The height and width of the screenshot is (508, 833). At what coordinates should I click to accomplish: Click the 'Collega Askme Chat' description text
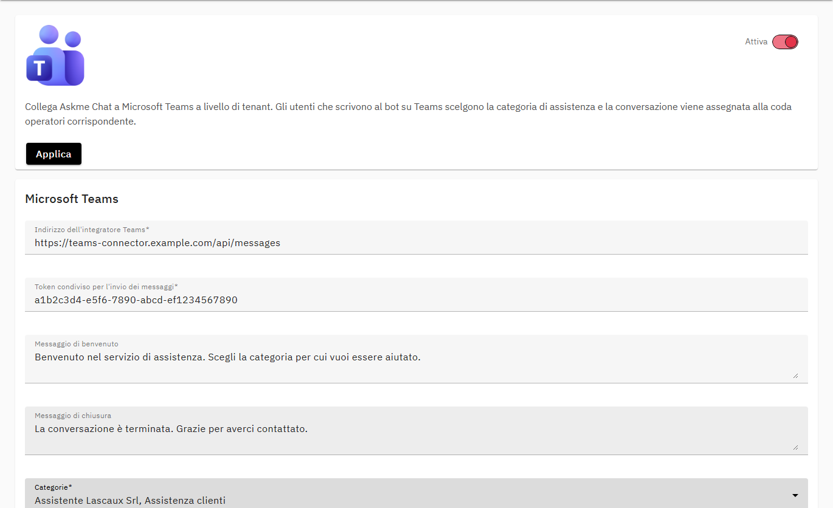click(x=409, y=114)
